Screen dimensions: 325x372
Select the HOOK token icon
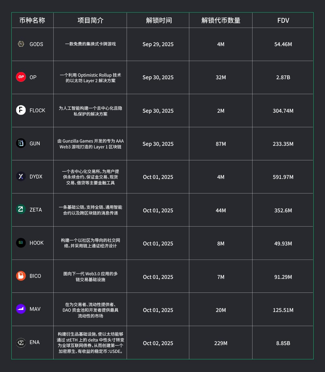click(x=21, y=243)
